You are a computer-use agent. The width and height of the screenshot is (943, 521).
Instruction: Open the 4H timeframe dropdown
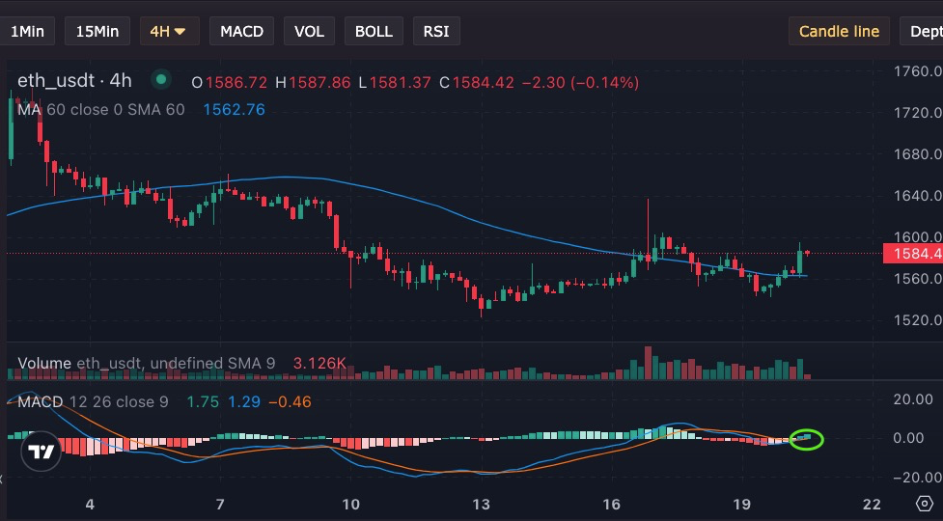coord(170,31)
